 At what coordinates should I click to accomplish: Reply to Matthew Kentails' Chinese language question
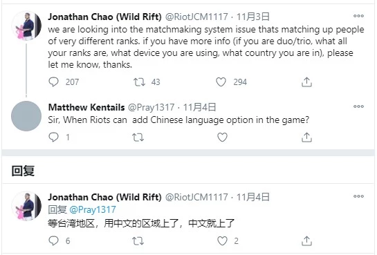coord(53,137)
